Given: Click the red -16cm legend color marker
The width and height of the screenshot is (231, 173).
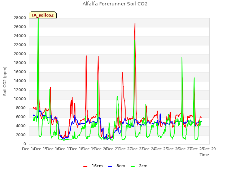Looking at the screenshot, I should pos(85,167).
